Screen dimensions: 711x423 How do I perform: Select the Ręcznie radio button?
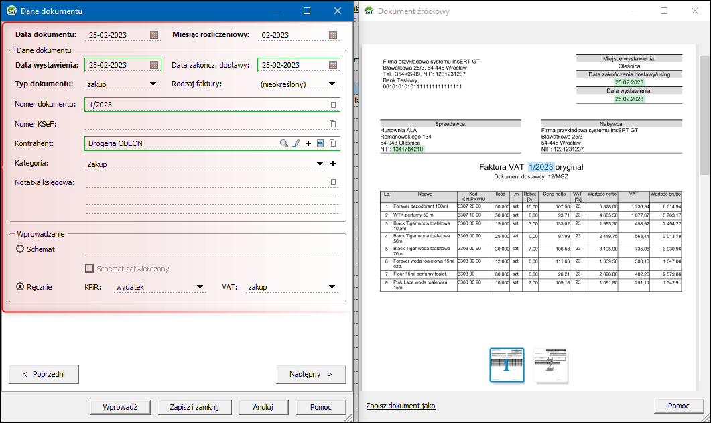(x=20, y=287)
